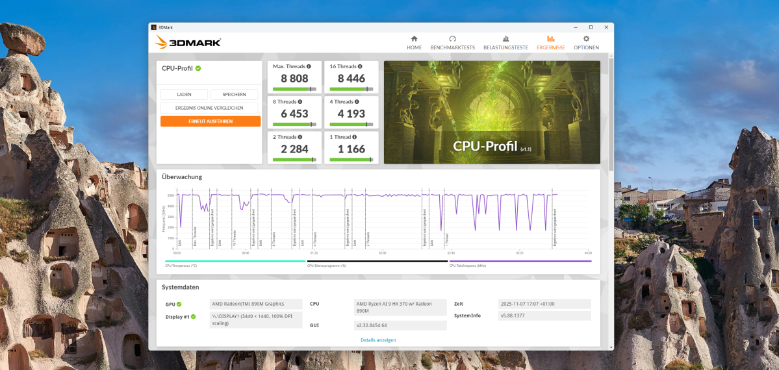The width and height of the screenshot is (779, 370).
Task: Click the frequency monitoring graph
Action: tap(383, 219)
